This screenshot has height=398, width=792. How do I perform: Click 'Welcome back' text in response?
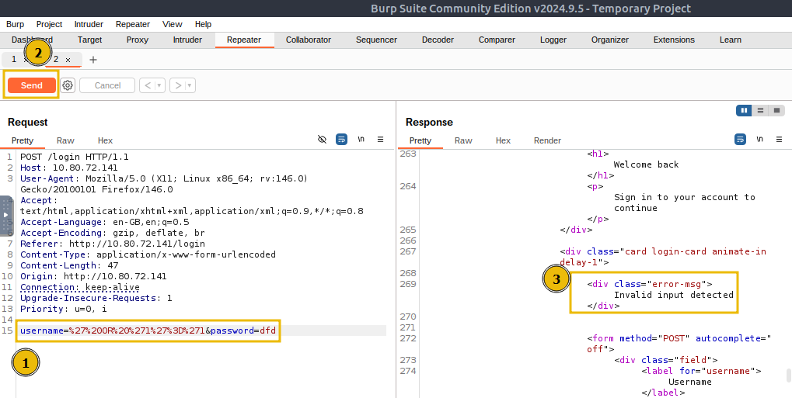646,164
